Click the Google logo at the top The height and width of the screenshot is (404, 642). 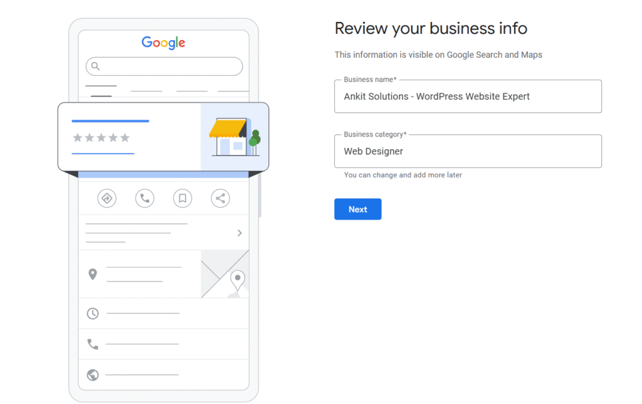coord(162,43)
